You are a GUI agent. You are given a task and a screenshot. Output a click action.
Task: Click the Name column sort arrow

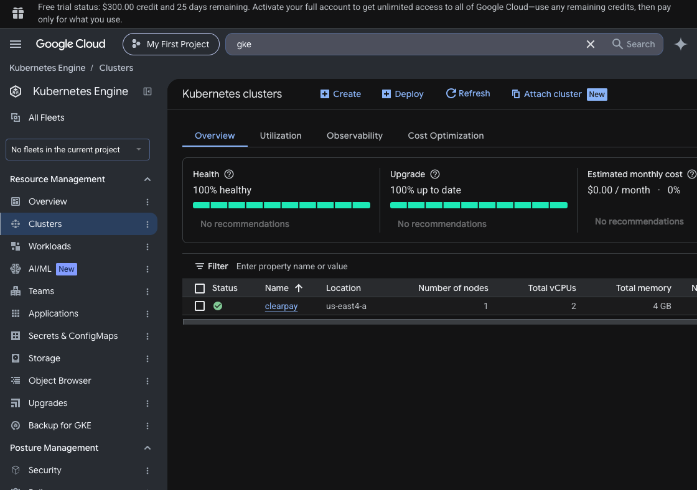(299, 288)
